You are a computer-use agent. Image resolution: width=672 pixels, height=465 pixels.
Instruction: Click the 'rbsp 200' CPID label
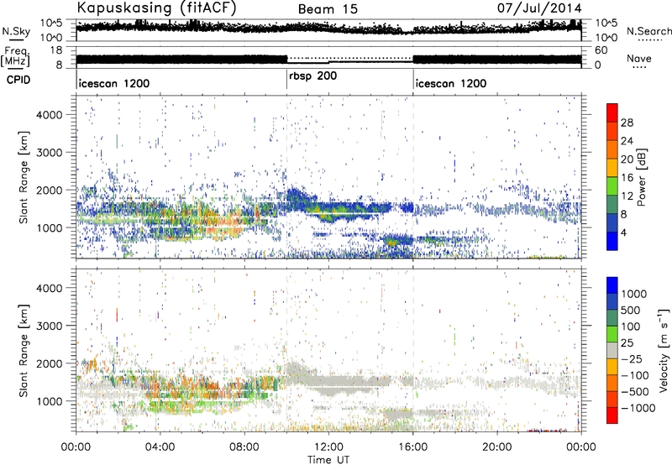tap(312, 76)
